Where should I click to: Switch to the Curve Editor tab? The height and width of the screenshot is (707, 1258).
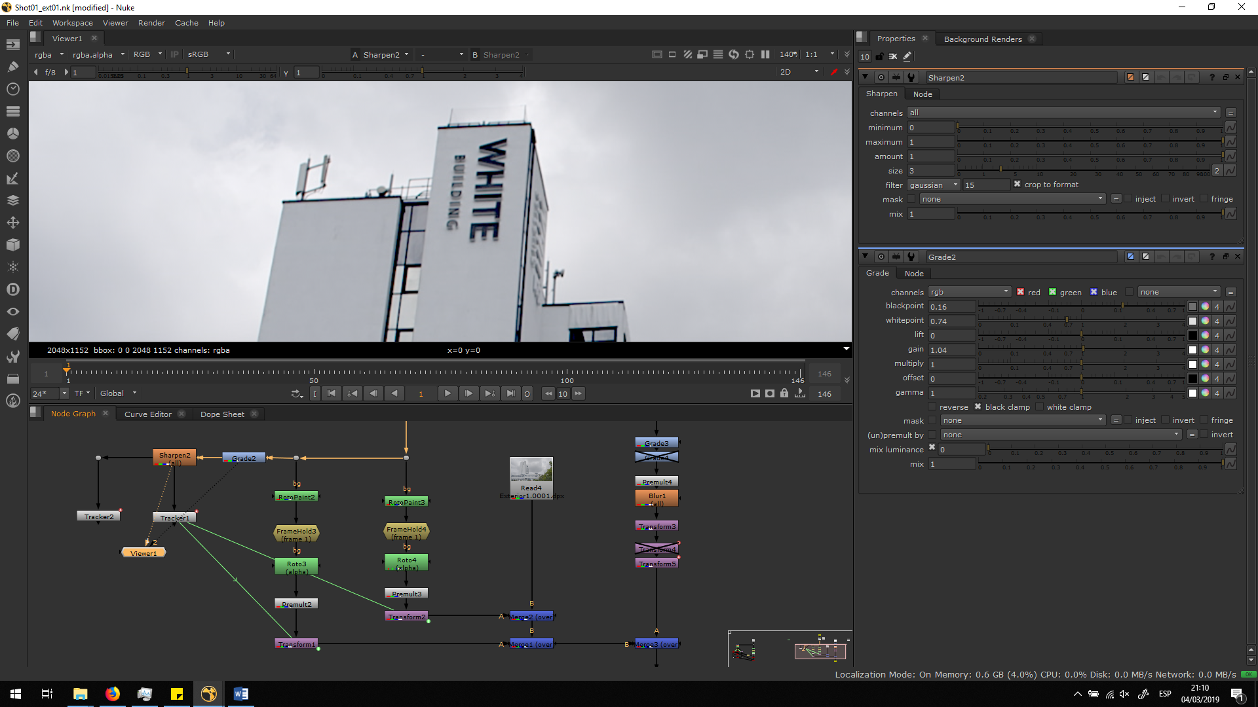[148, 414]
